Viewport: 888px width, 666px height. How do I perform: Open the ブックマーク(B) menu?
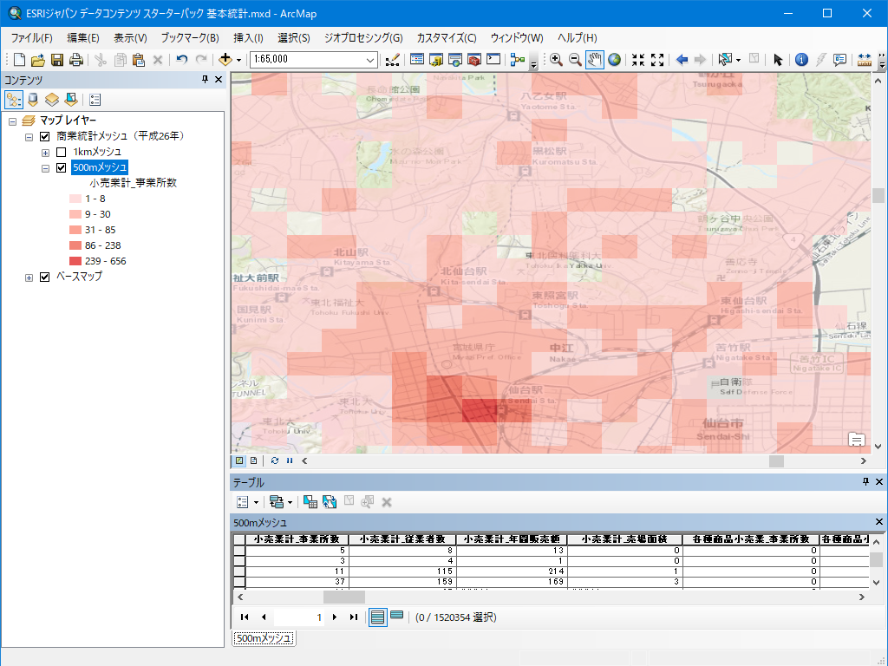point(190,38)
